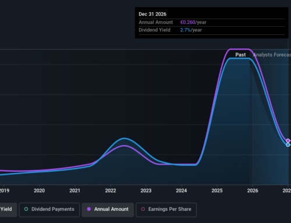Viewport: 291px width, 223px height.
Task: Click the 2021 x-axis label
Action: (75, 190)
